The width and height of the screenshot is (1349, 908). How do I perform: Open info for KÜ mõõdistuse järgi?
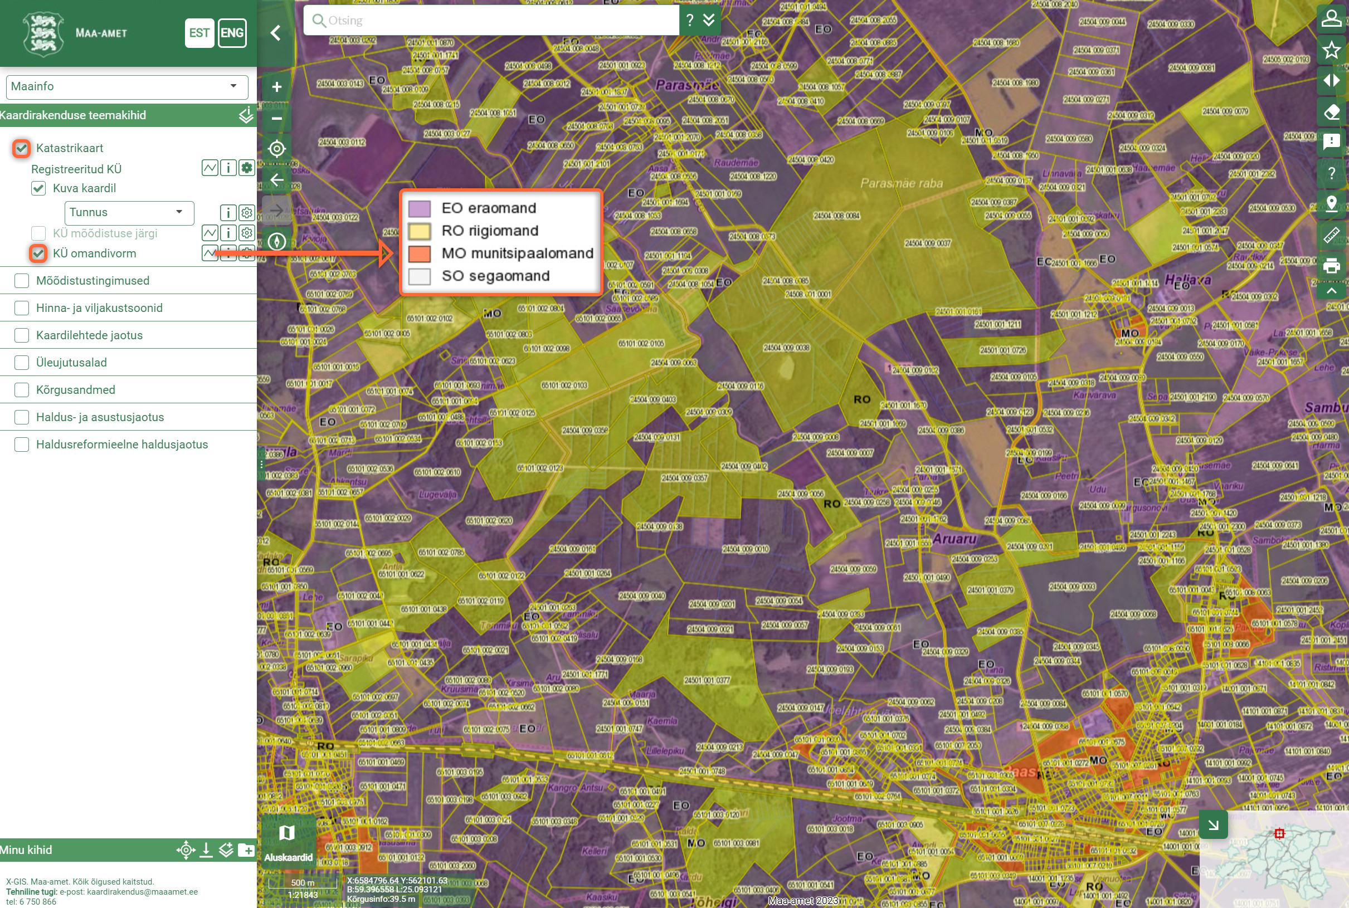pos(228,233)
